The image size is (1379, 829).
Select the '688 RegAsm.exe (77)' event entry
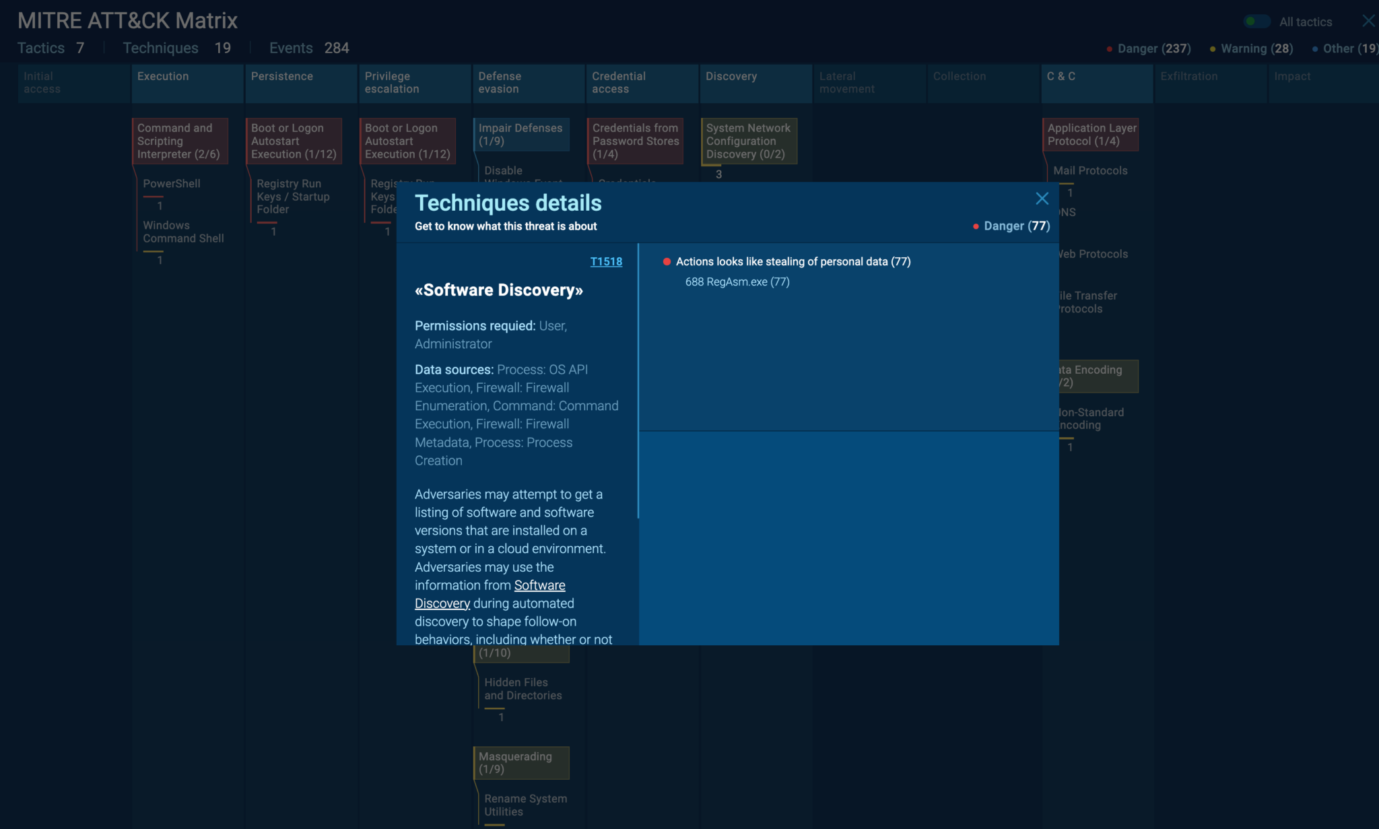(737, 282)
